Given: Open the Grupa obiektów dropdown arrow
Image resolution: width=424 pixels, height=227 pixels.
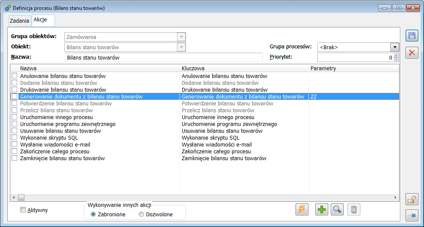Looking at the screenshot, I should (181, 37).
